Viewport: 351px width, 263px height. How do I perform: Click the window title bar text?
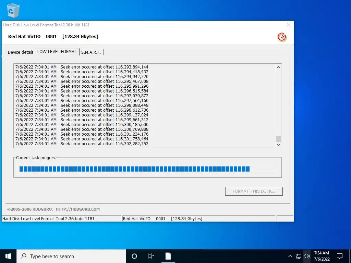point(46,25)
